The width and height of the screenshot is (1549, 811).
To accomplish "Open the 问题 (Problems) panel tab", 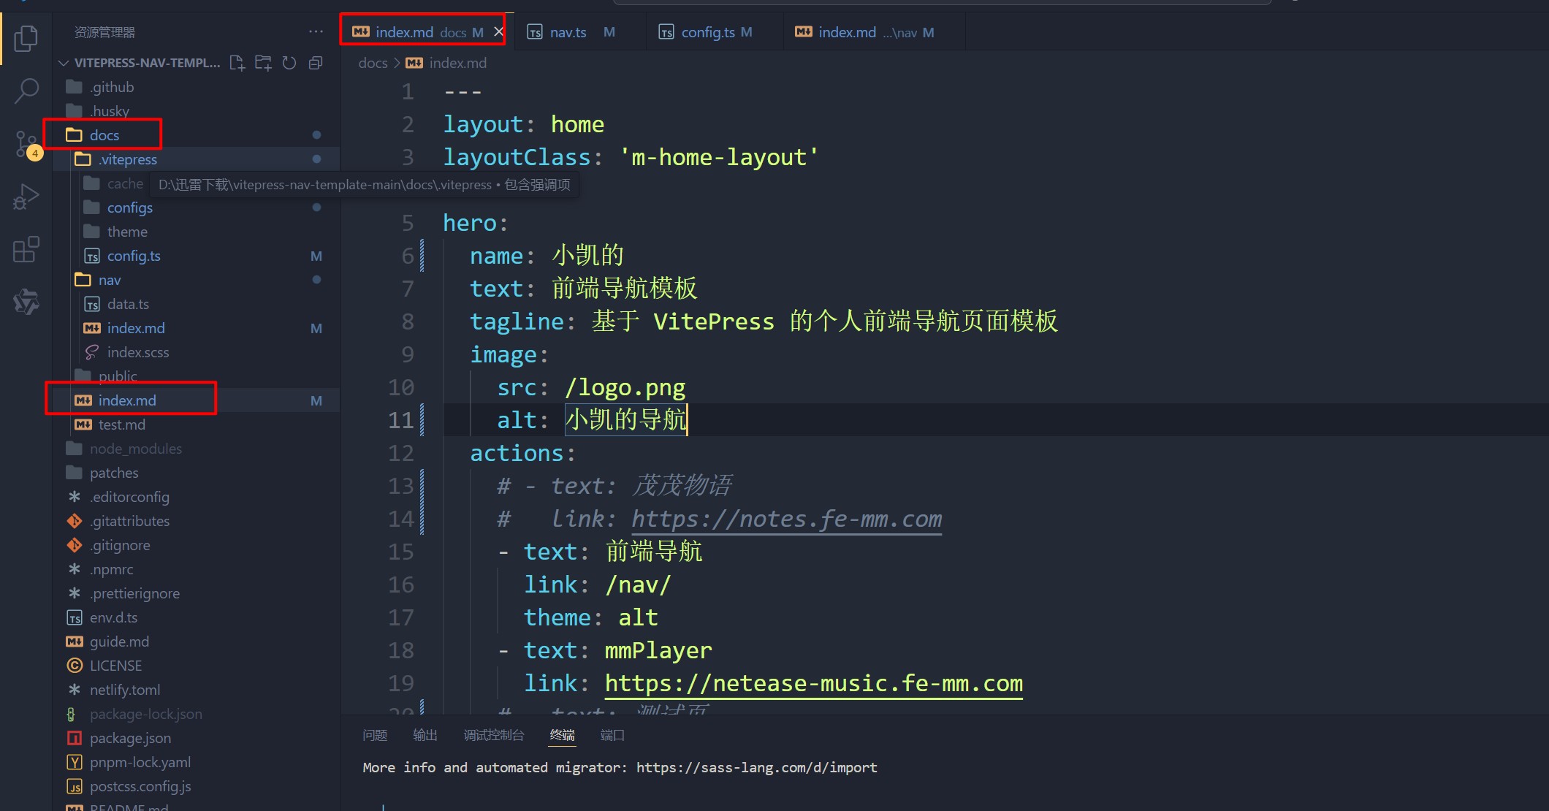I will tap(375, 735).
